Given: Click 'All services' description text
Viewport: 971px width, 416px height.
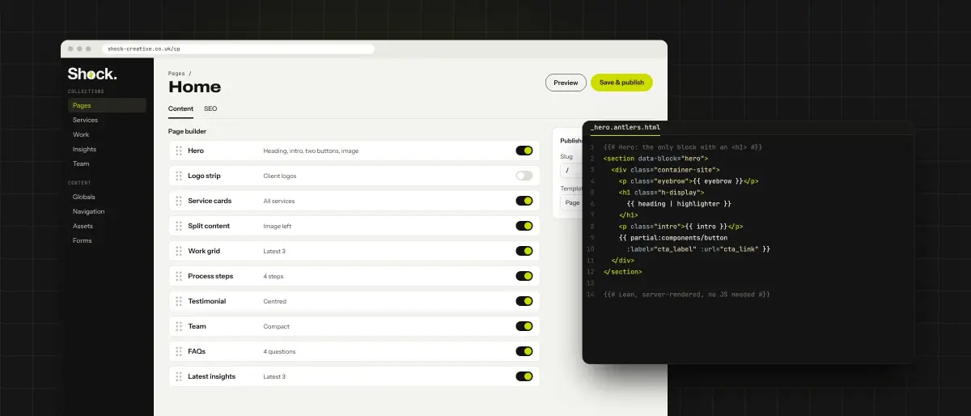Looking at the screenshot, I should coord(279,201).
